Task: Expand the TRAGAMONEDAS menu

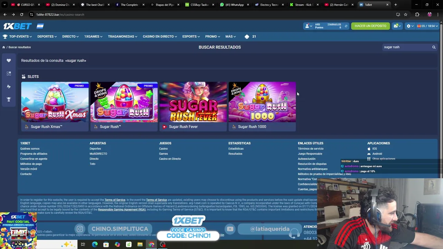Action: pos(123,36)
